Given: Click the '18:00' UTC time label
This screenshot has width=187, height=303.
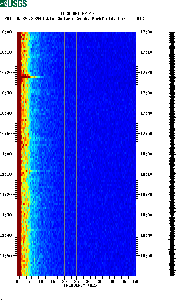Looking at the screenshot, I should [x=146, y=154].
